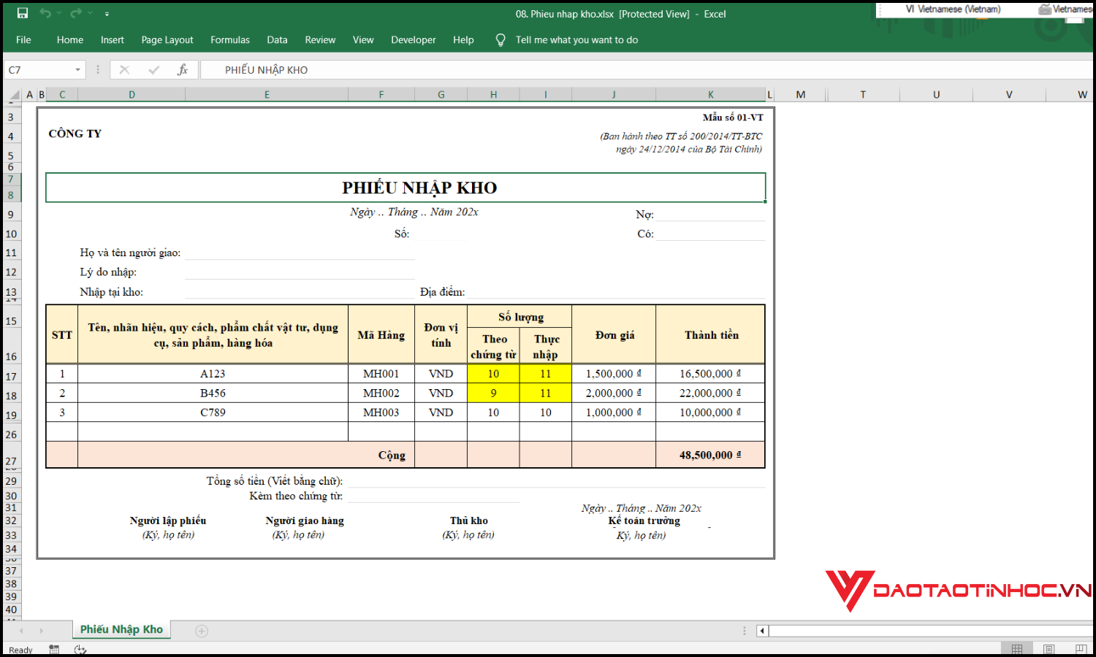
Task: Open the Formulas ribbon tab
Action: click(x=229, y=40)
